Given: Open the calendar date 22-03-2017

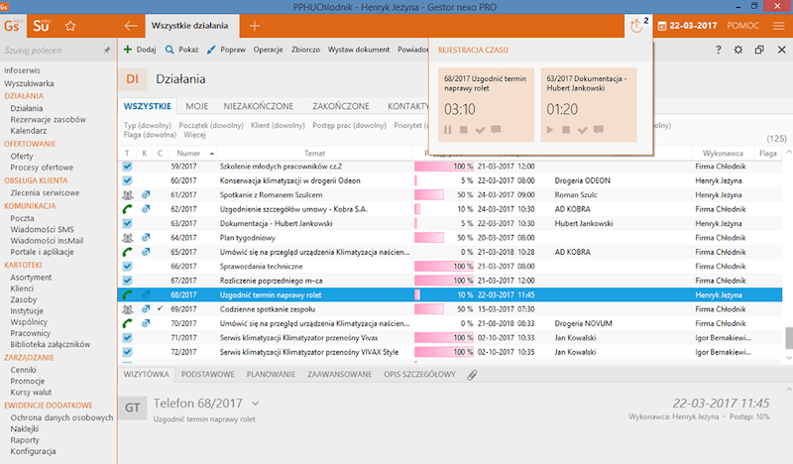Looking at the screenshot, I should (x=687, y=26).
